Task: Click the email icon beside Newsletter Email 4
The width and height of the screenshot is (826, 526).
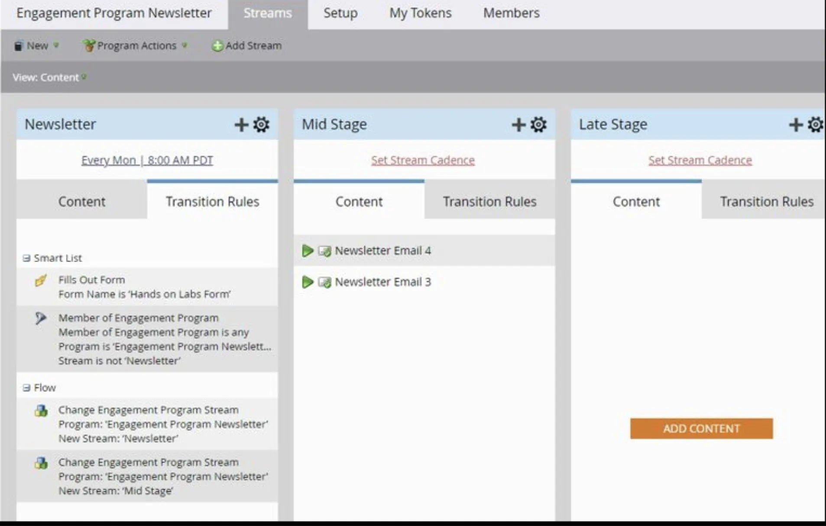Action: tap(324, 251)
